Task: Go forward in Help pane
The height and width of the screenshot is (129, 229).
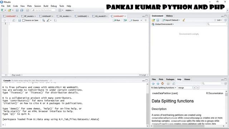Action: 158,83
